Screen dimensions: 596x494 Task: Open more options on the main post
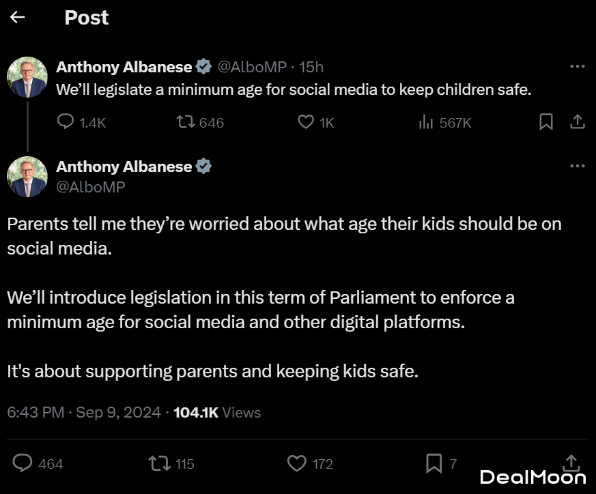pos(577,166)
